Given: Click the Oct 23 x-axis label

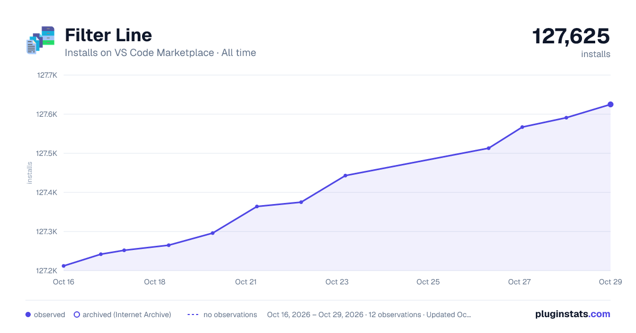Looking at the screenshot, I should 337,282.
